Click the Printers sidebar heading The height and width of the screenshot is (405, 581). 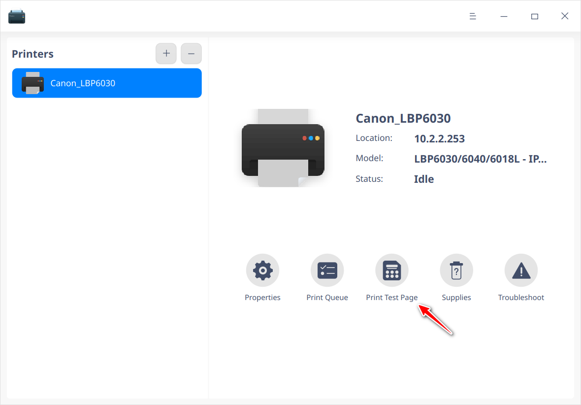[x=32, y=54]
